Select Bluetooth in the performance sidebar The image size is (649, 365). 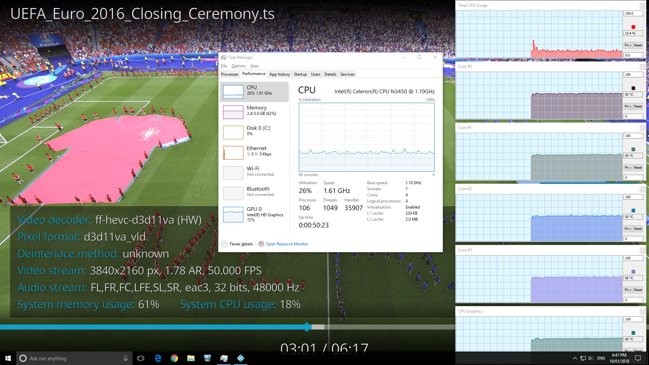254,193
